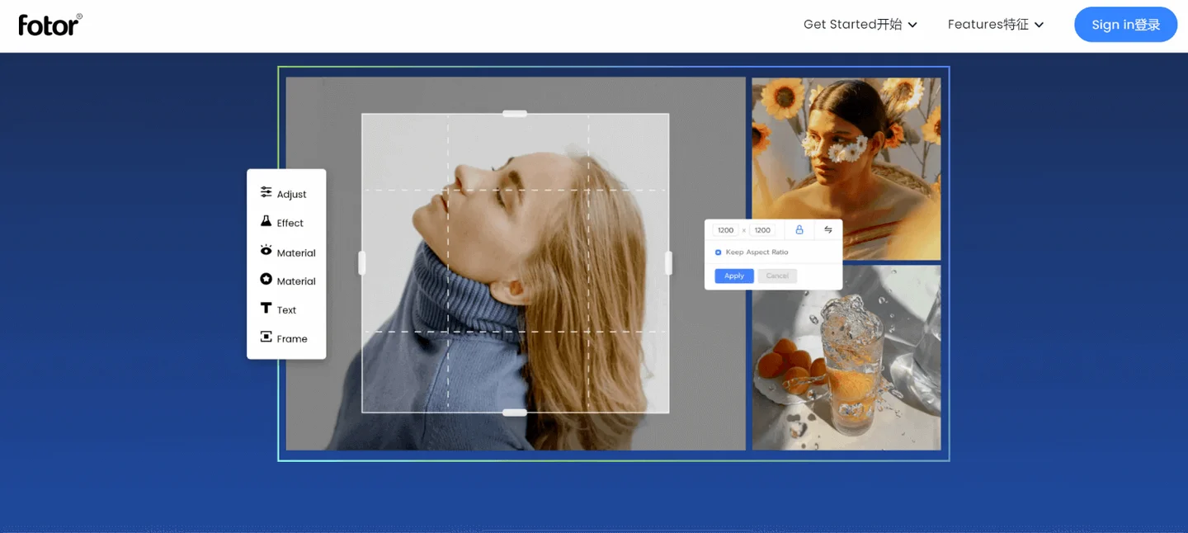Screen dimensions: 1188x533
Task: Swap width and height with arrows icon
Action: [x=827, y=230]
